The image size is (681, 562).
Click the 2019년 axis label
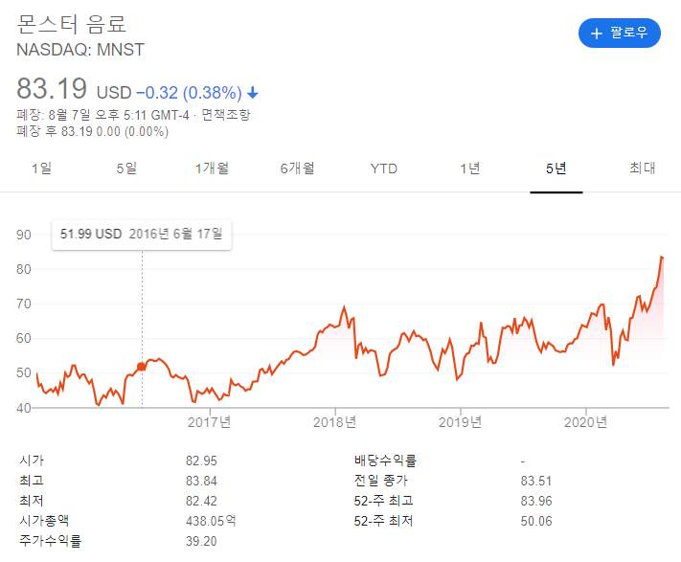click(461, 422)
